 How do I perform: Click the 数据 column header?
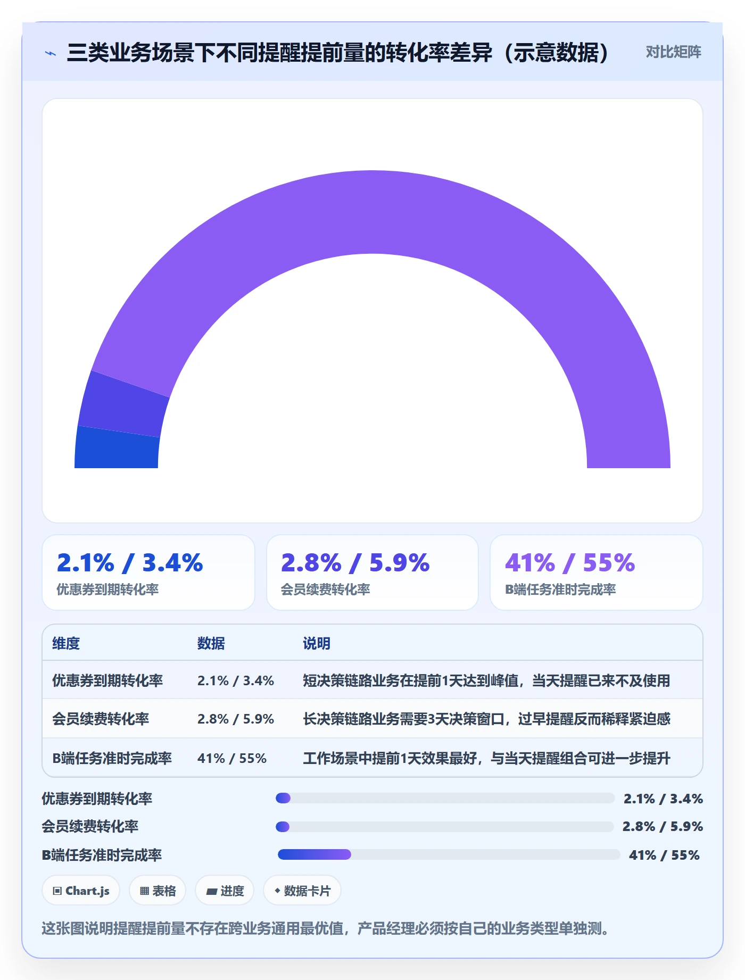(x=211, y=643)
